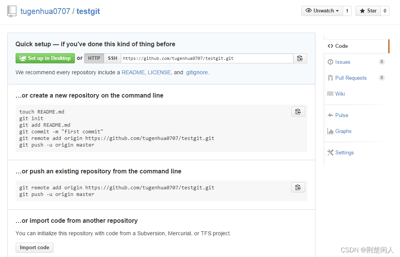The height and width of the screenshot is (257, 400).
Task: Select the HTTP protocol option
Action: click(x=94, y=58)
